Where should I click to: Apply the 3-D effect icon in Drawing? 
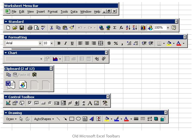click(x=163, y=119)
